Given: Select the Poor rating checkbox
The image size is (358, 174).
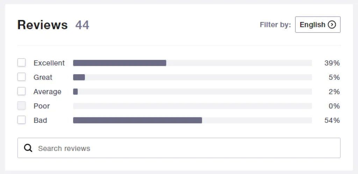Looking at the screenshot, I should pos(22,106).
